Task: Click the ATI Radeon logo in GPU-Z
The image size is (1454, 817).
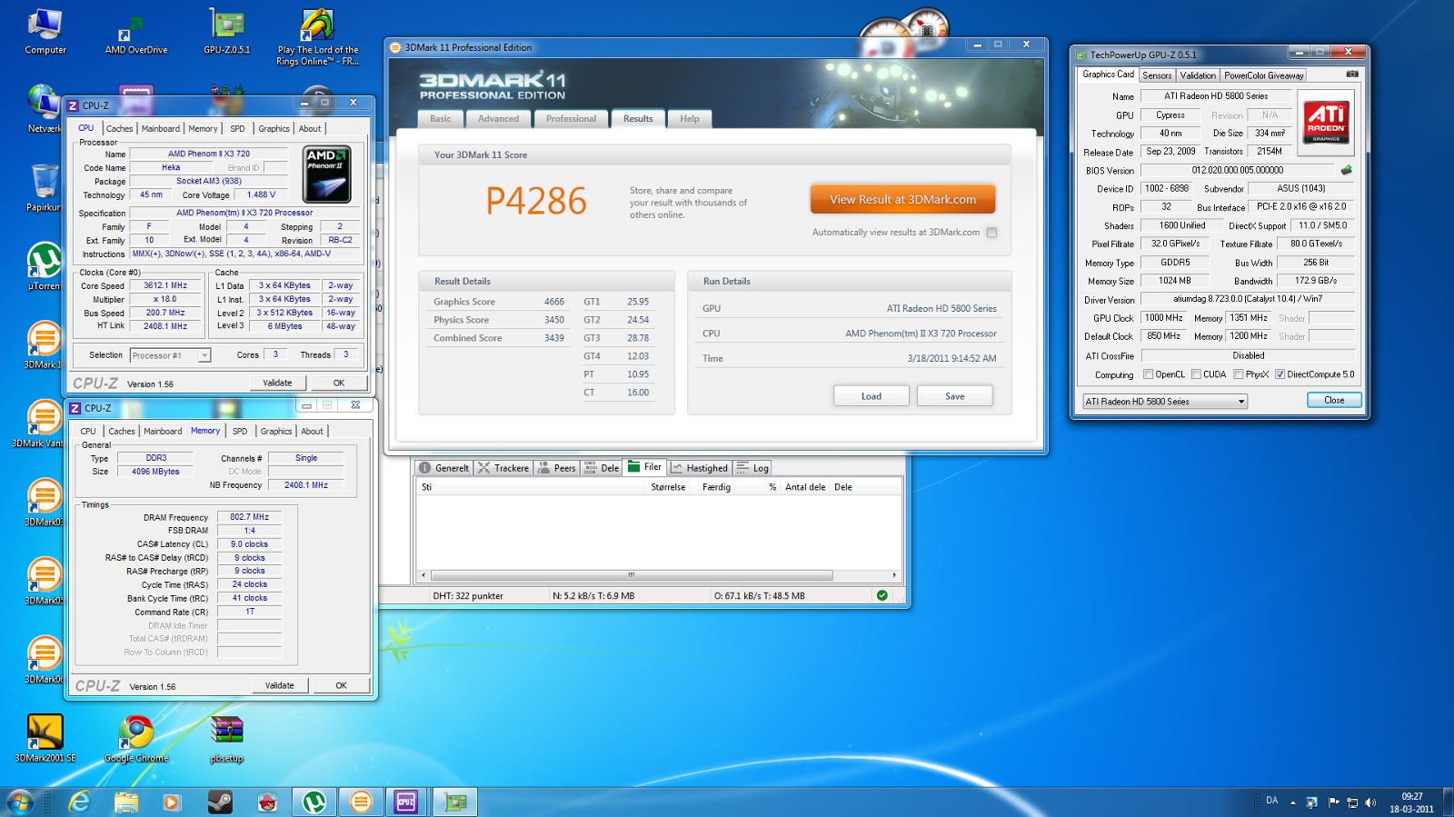Action: 1326,122
